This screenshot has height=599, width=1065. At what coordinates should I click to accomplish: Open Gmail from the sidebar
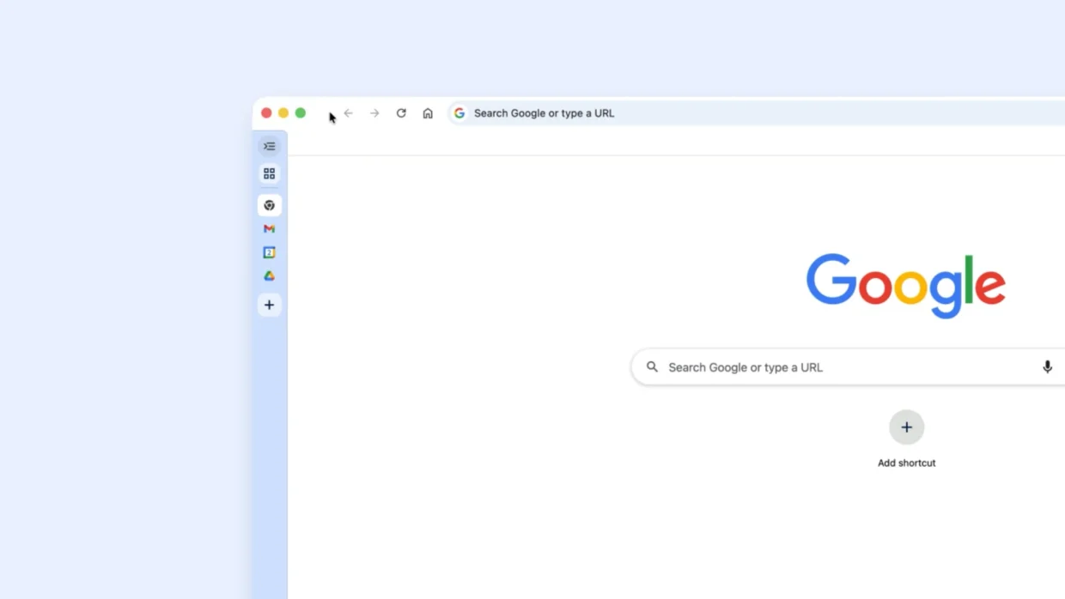pos(269,228)
